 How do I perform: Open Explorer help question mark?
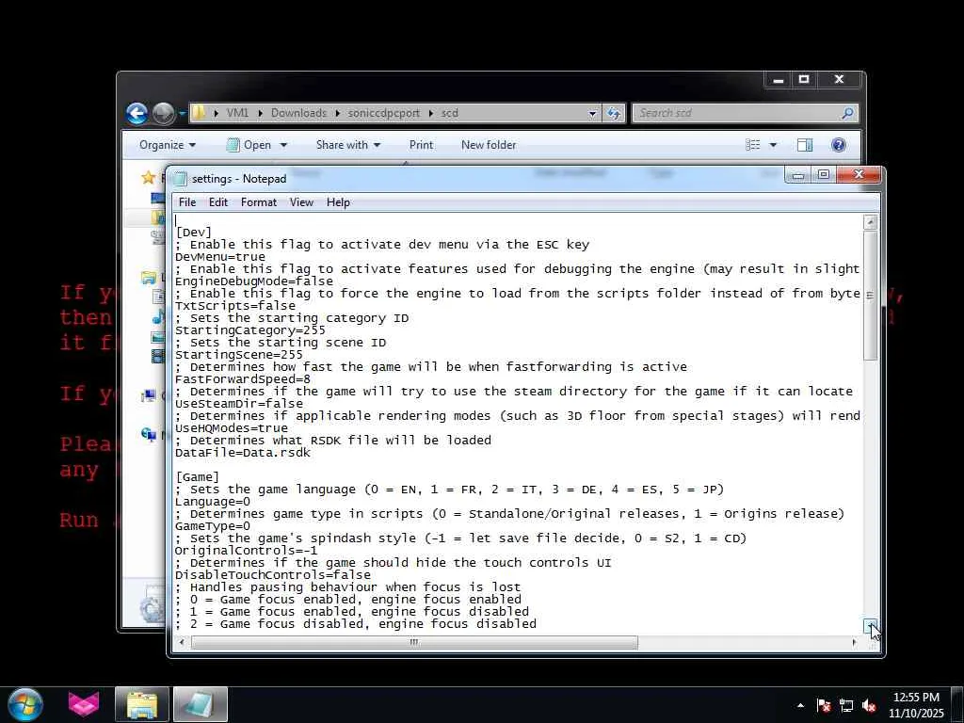click(838, 145)
